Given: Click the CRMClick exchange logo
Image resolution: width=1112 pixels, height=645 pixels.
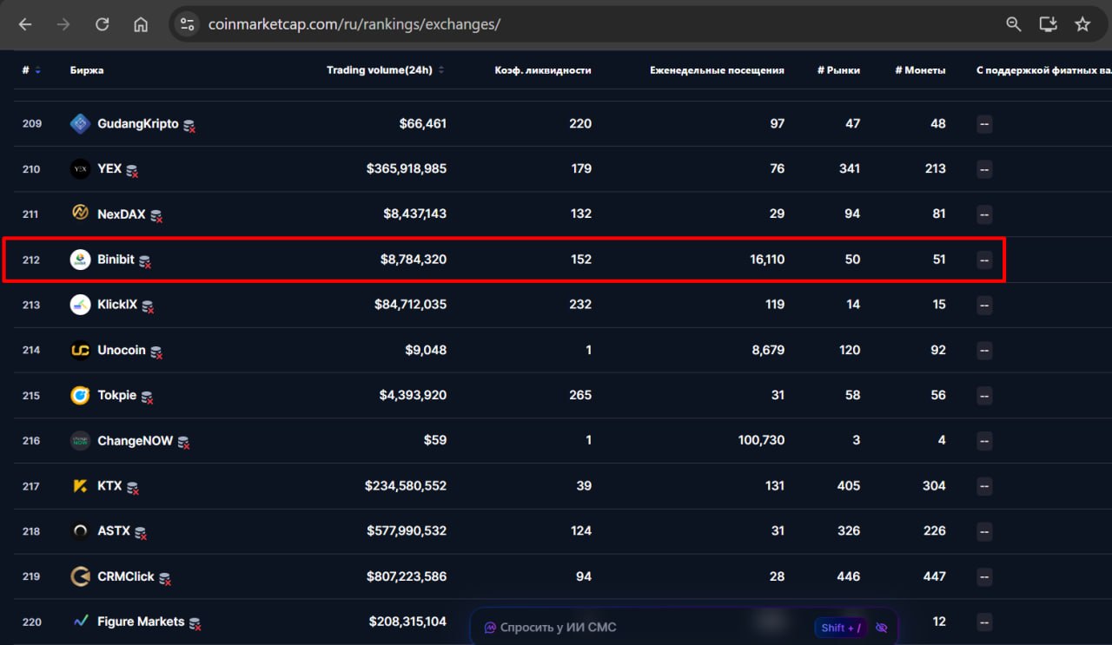Looking at the screenshot, I should (x=80, y=576).
